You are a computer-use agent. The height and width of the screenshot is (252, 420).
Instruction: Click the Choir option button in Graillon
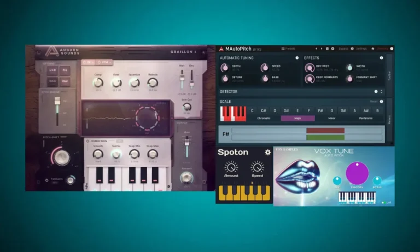tap(65, 81)
